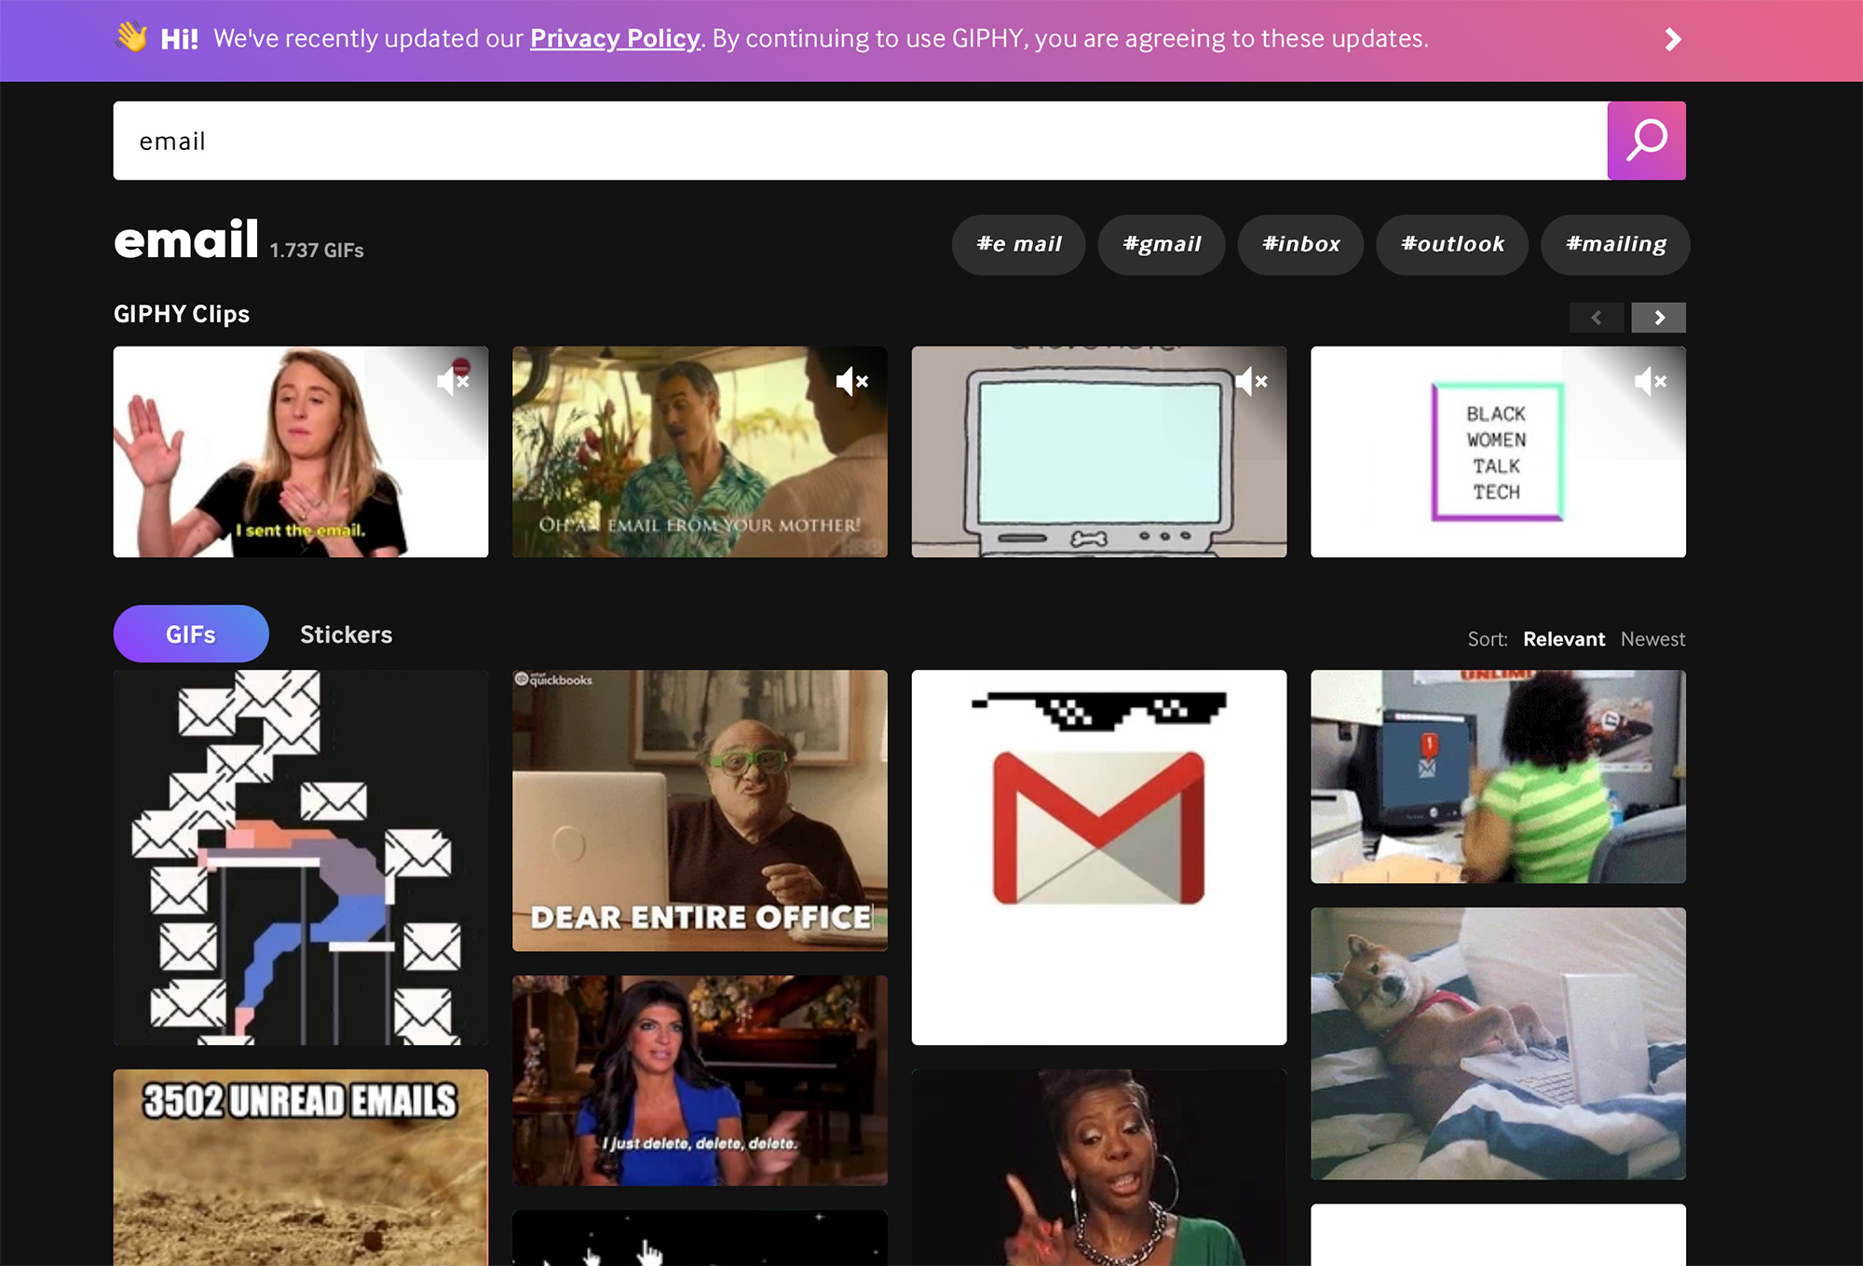
Task: Click the 'GIPHY Clips' section heading
Action: click(182, 314)
